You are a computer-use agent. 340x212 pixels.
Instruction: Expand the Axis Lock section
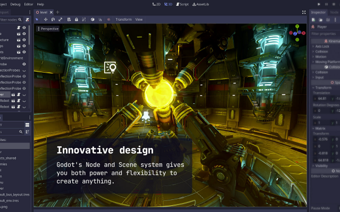coord(321,47)
